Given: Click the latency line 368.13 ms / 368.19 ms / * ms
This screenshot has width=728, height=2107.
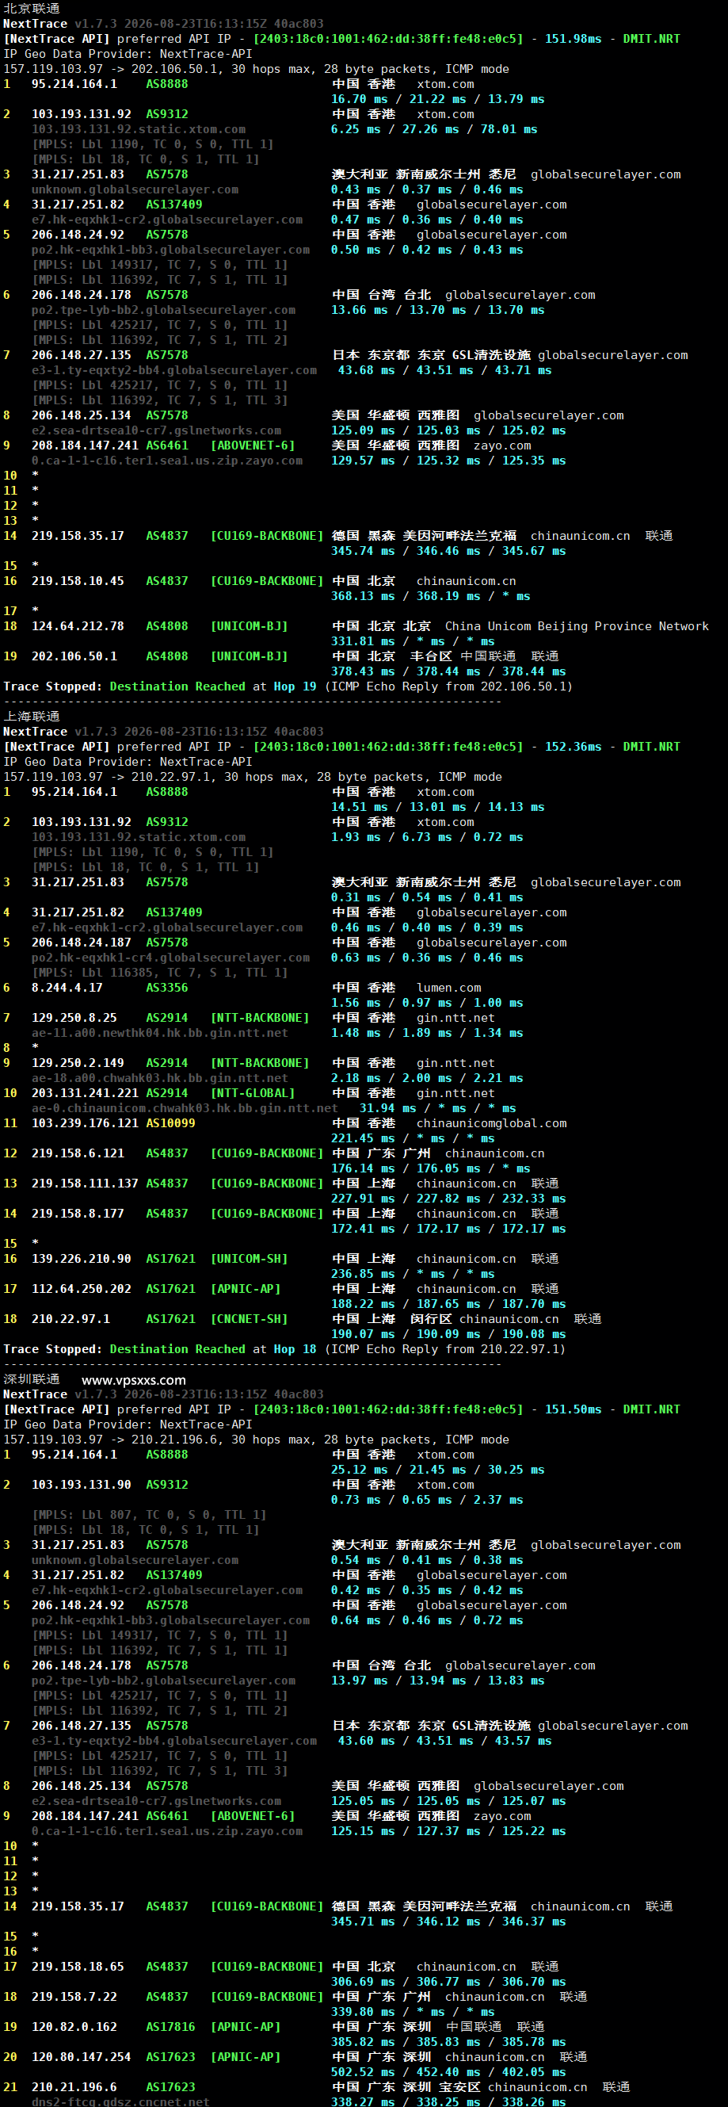Looking at the screenshot, I should pos(431,596).
